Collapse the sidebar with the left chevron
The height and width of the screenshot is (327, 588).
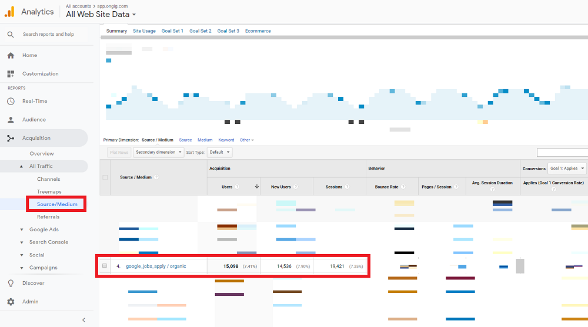tap(83, 320)
